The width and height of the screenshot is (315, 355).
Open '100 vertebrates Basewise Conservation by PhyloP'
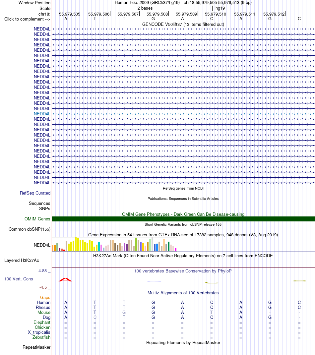[183, 271]
